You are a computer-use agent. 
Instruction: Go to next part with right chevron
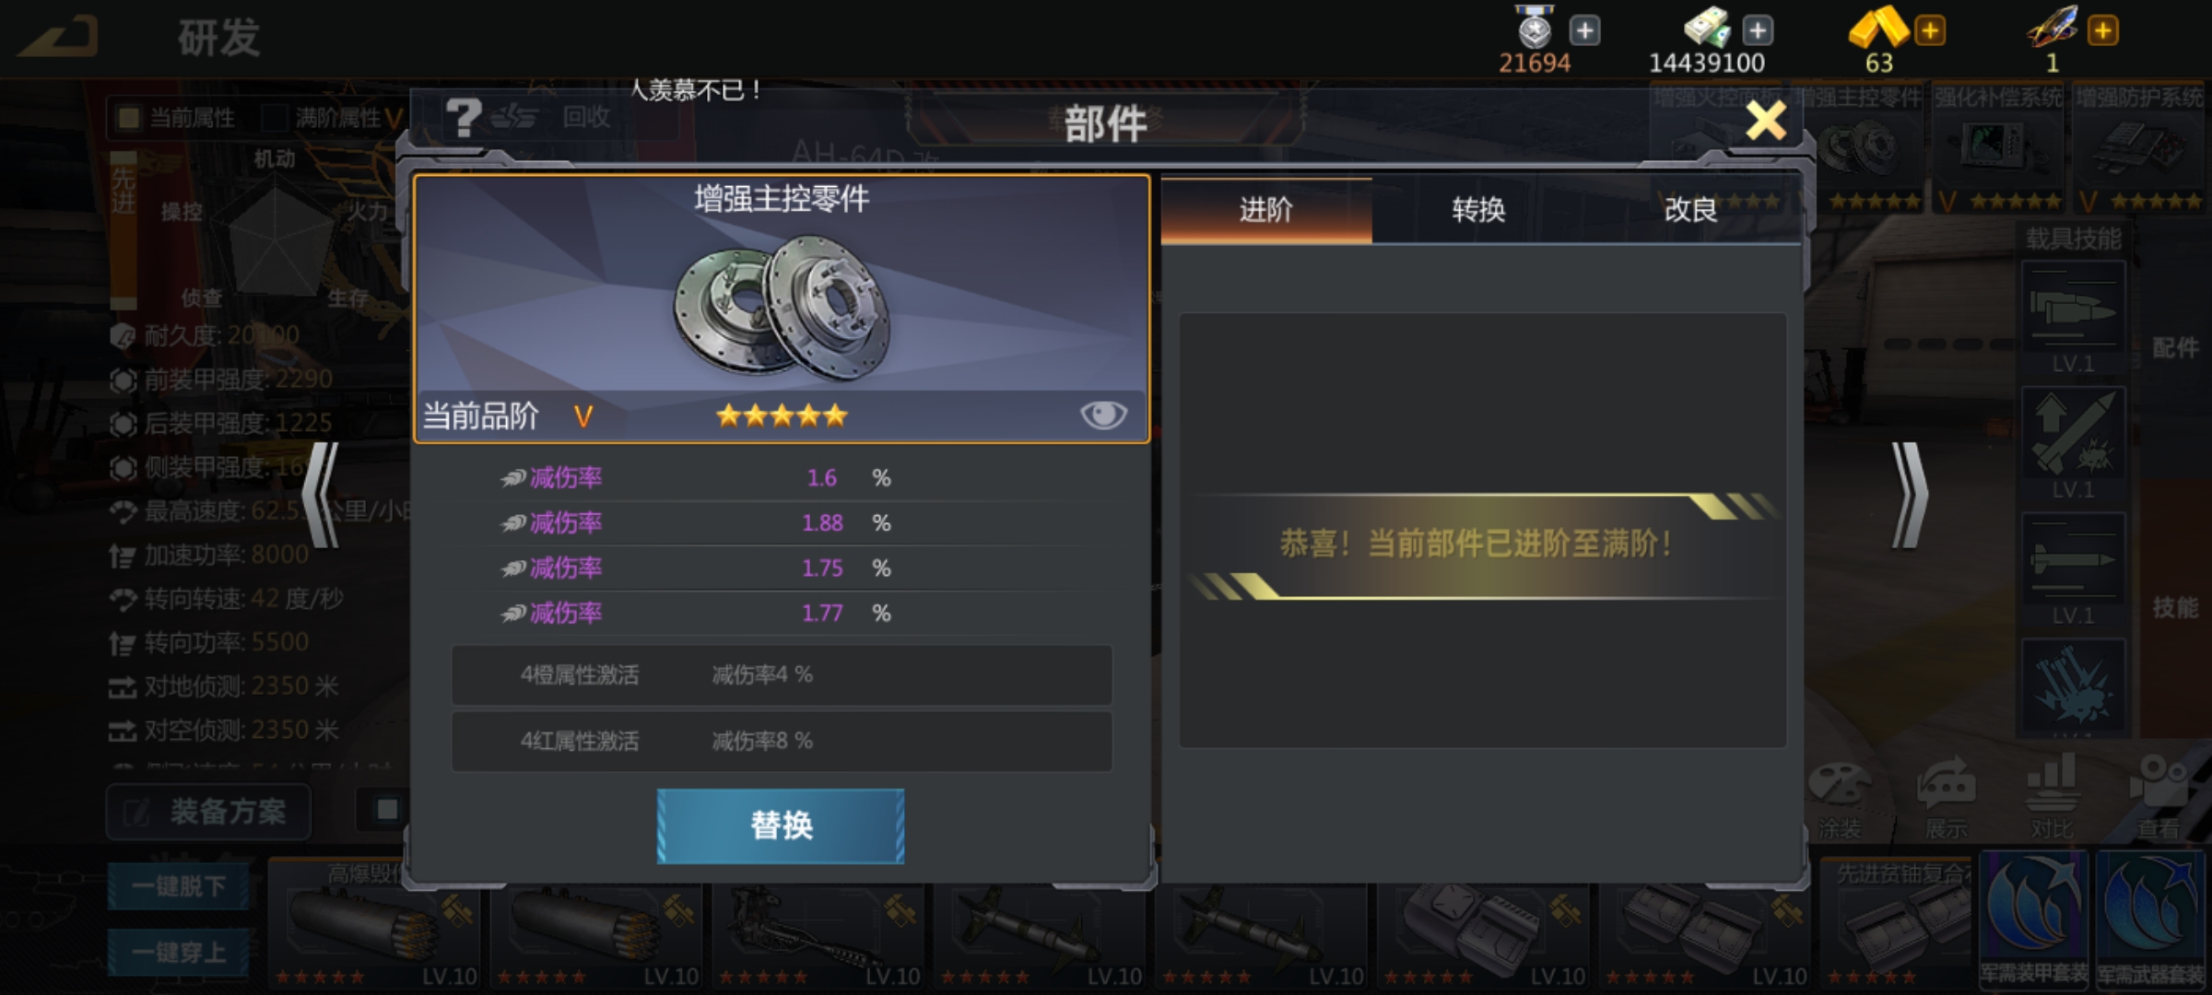(1910, 495)
